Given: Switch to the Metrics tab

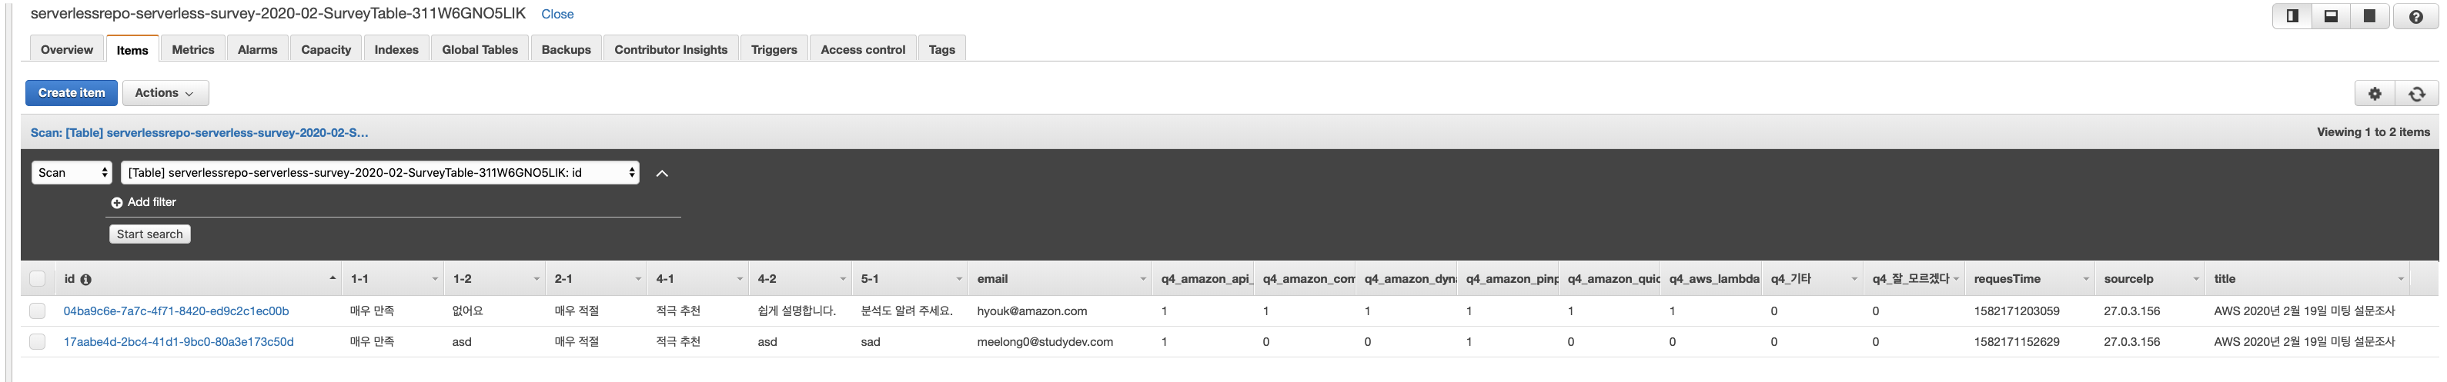Looking at the screenshot, I should [x=193, y=49].
